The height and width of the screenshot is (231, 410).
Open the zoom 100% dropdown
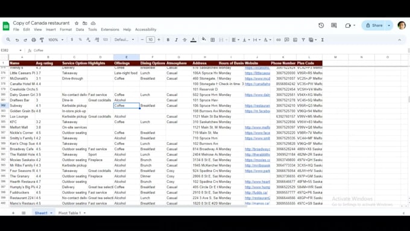coord(55,40)
